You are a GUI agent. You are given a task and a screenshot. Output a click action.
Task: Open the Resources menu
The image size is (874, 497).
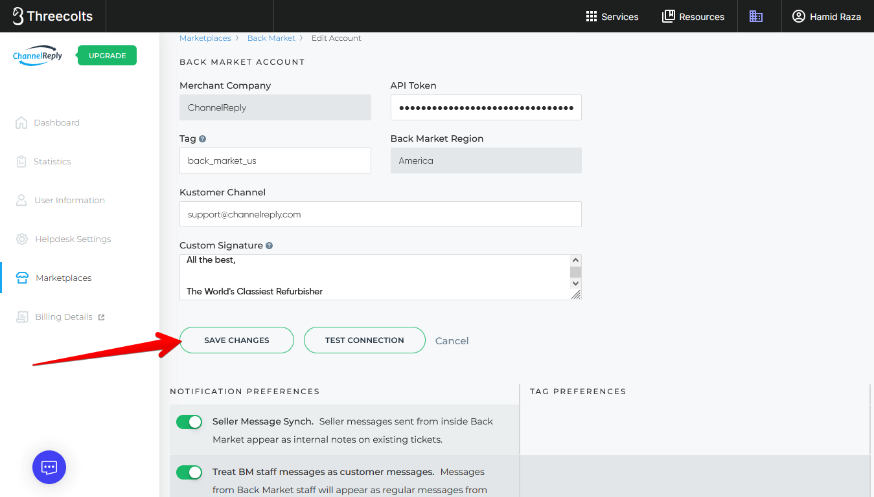pos(693,17)
